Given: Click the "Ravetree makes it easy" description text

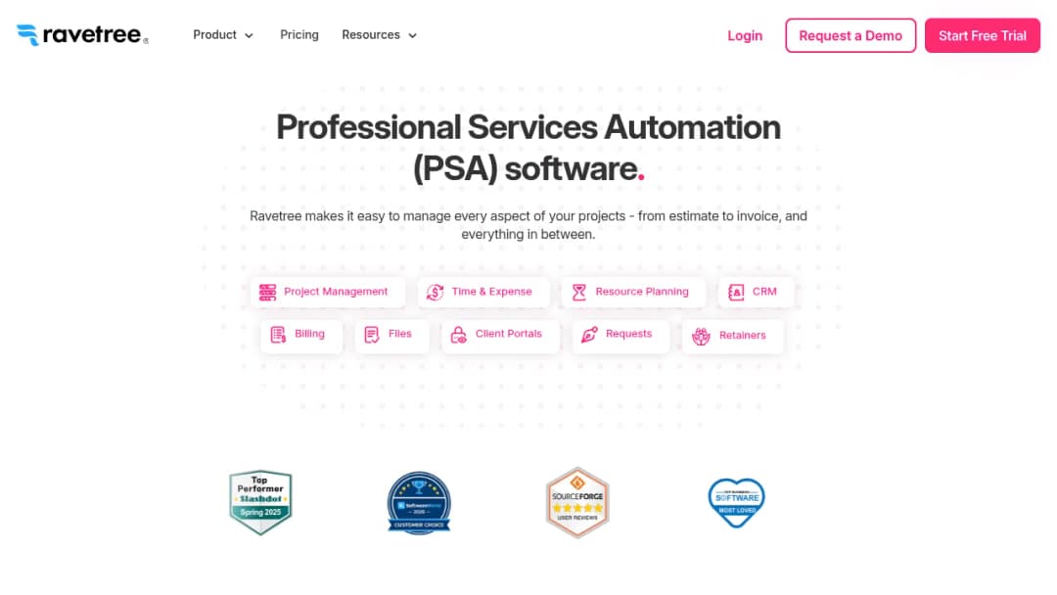Looking at the screenshot, I should (x=528, y=225).
